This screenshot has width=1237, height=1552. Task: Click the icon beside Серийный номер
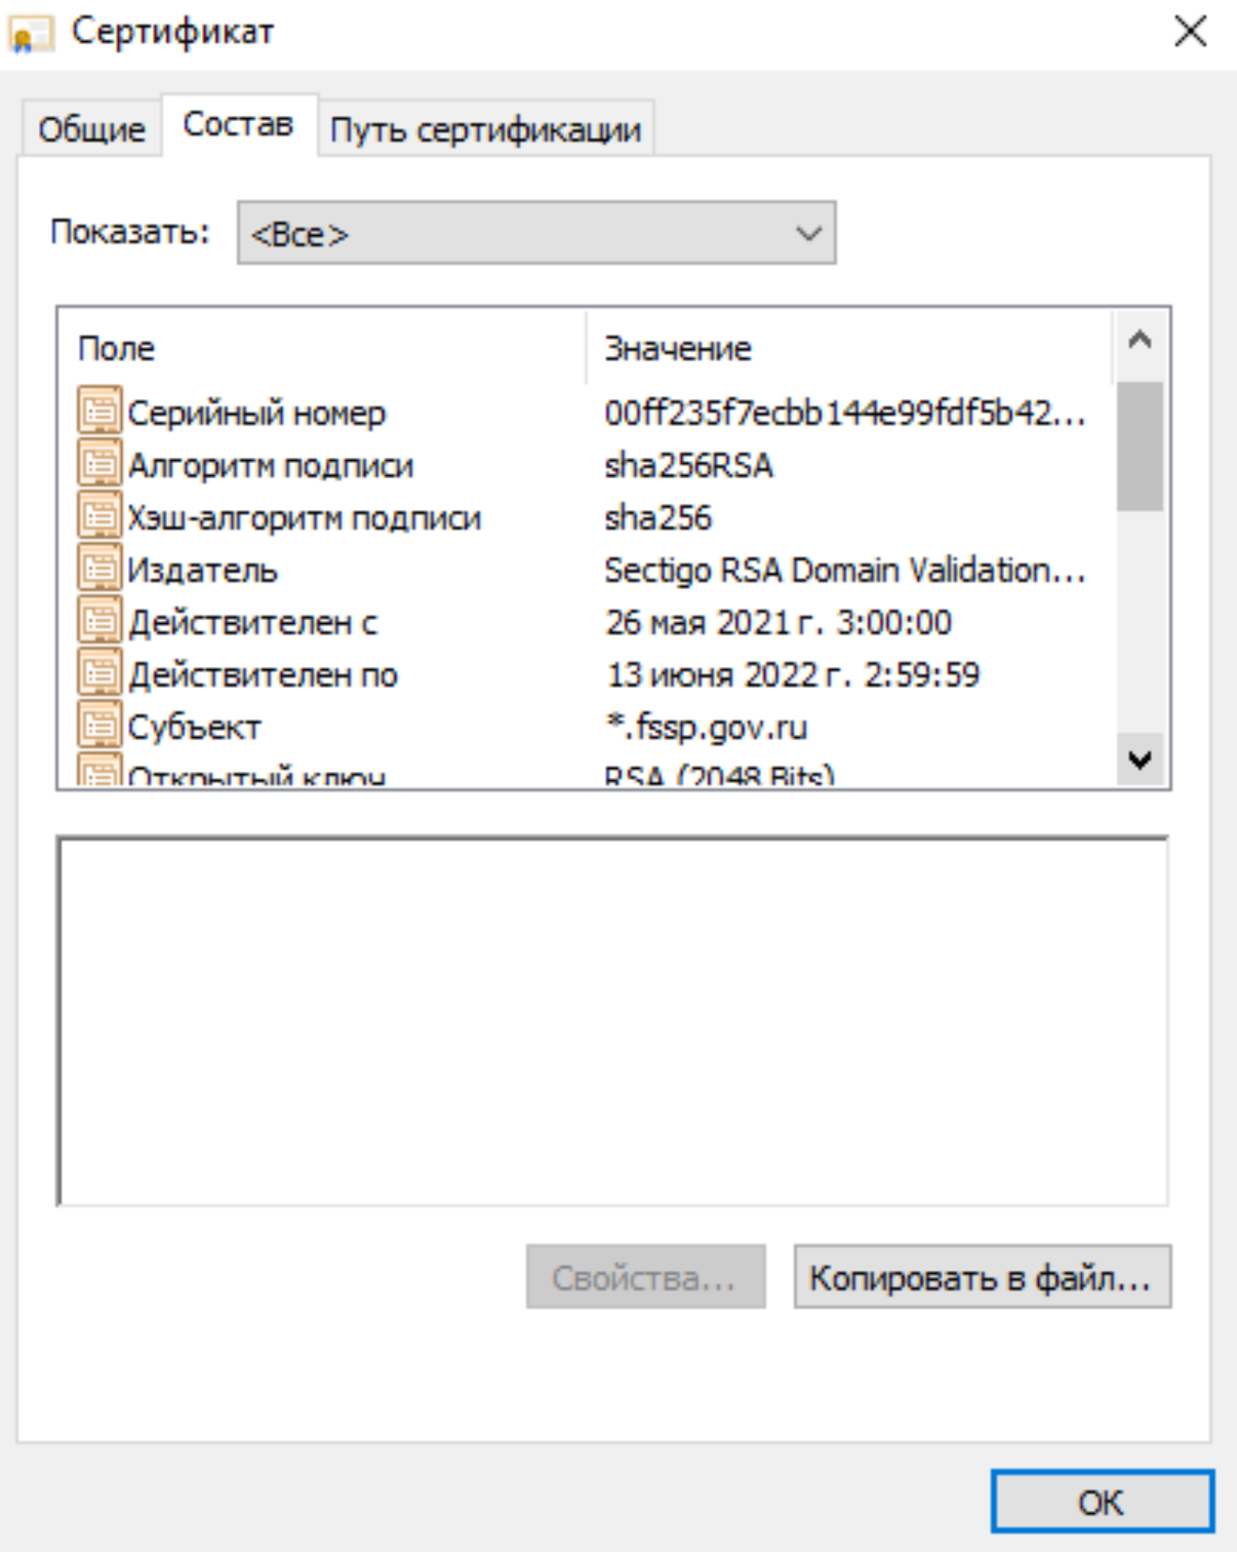tap(99, 411)
